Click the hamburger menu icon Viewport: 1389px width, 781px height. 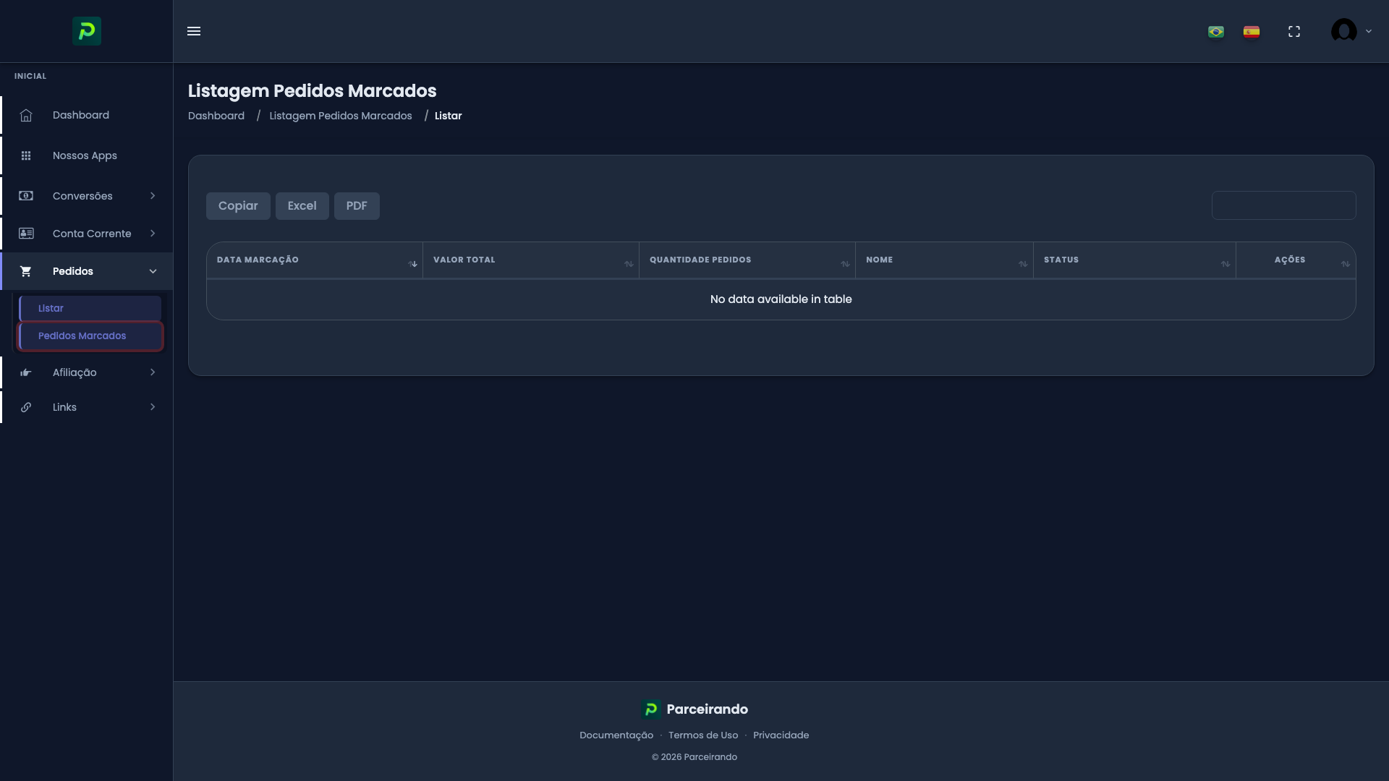tap(194, 31)
